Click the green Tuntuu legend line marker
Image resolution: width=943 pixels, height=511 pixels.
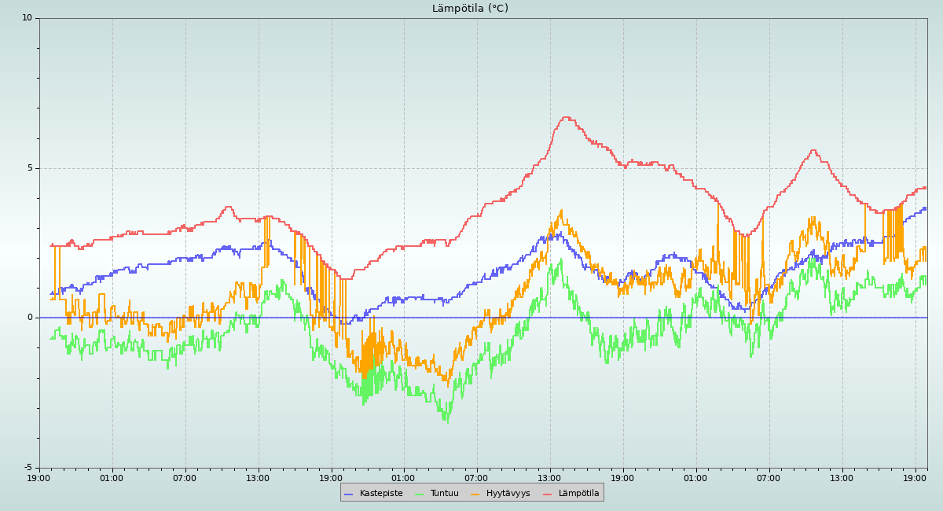click(419, 494)
